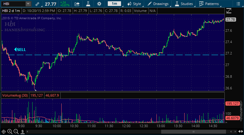244x135 pixels.
Task: Open chart settings gear icon
Action: pyautogui.click(x=99, y=4)
